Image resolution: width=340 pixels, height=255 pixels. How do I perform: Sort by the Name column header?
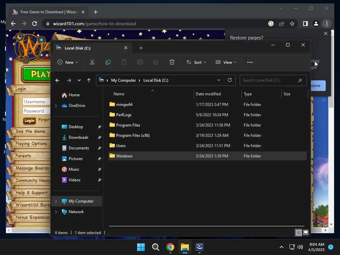click(x=119, y=94)
